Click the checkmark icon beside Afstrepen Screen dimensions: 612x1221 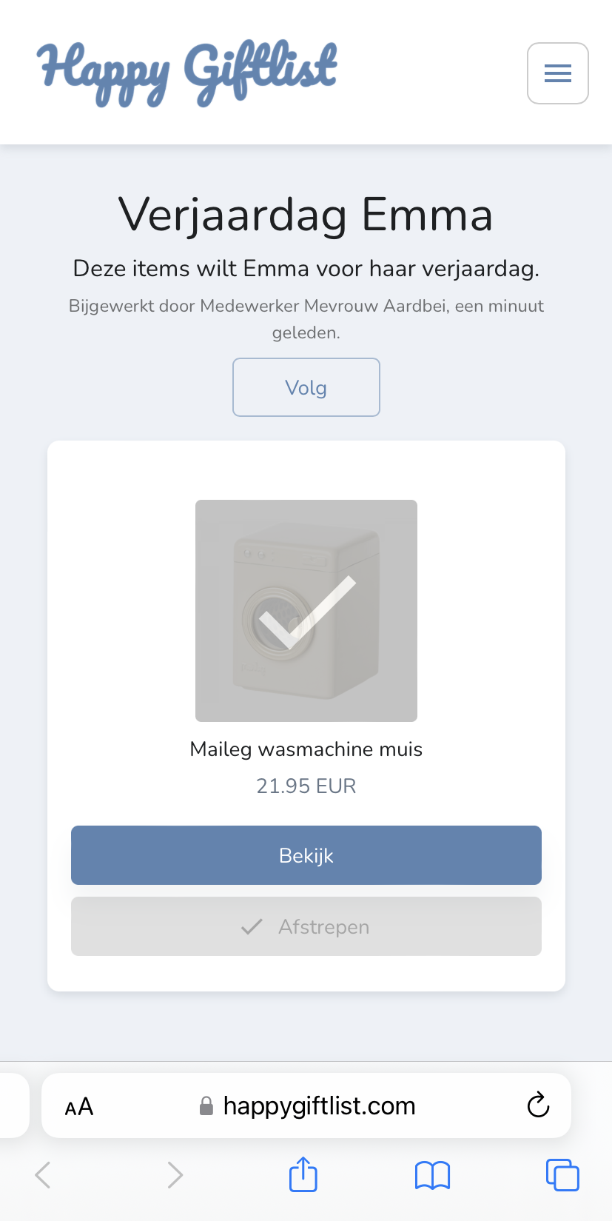tap(252, 926)
